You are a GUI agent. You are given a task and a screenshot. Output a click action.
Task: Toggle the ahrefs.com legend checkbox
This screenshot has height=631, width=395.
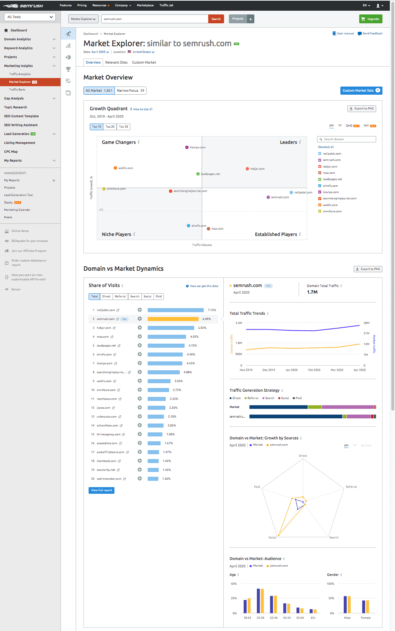click(320, 186)
